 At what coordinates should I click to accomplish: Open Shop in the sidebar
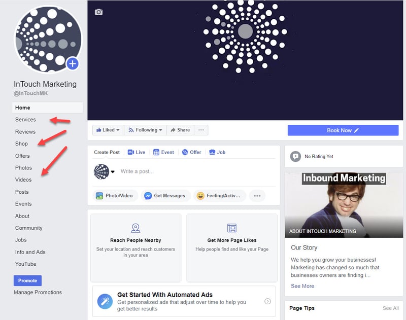coord(21,144)
